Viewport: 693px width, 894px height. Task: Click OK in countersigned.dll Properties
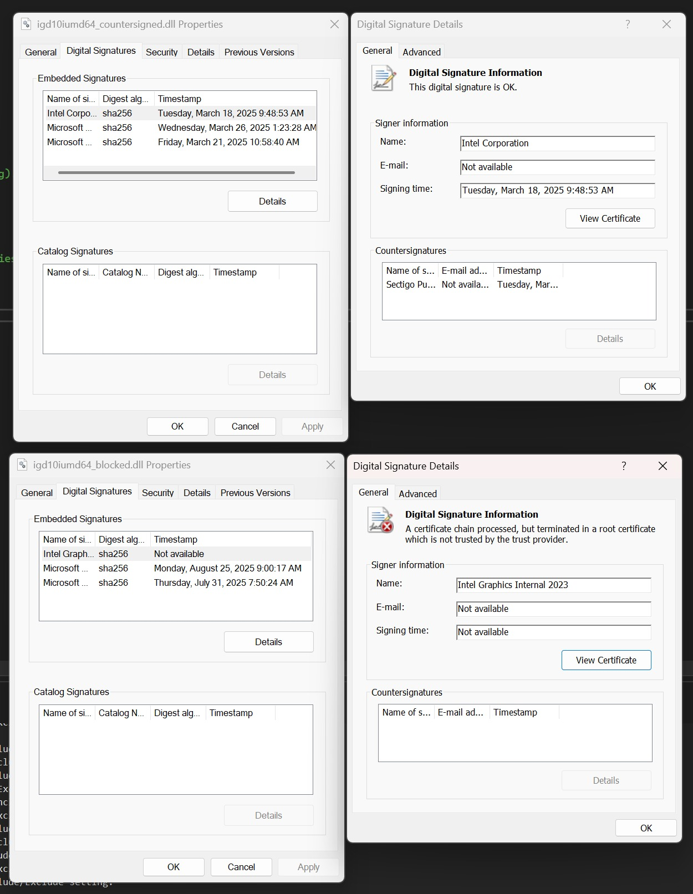coord(177,426)
